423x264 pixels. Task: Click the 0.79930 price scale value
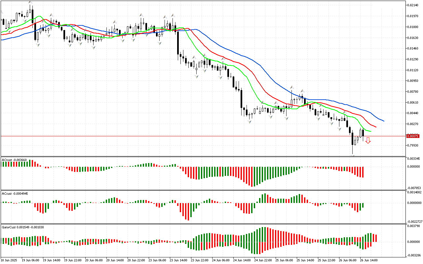pos(413,146)
